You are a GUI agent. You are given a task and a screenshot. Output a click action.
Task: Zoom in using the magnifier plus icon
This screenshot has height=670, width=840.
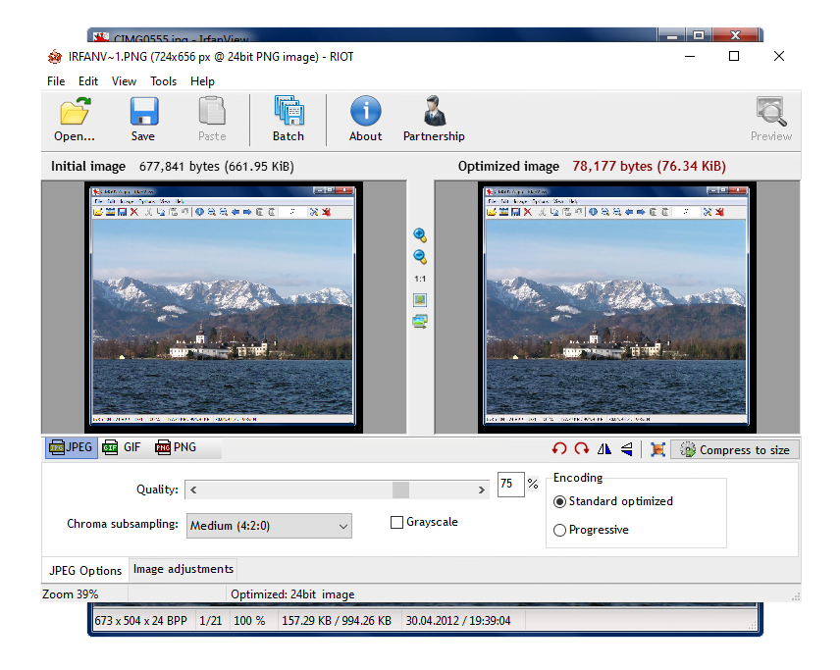coord(420,235)
